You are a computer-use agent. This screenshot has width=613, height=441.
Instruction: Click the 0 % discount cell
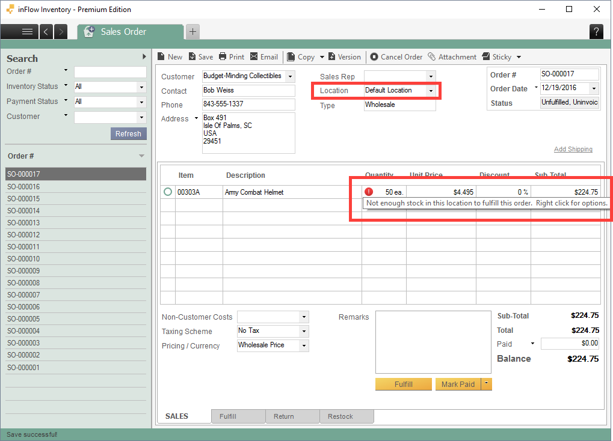point(504,192)
